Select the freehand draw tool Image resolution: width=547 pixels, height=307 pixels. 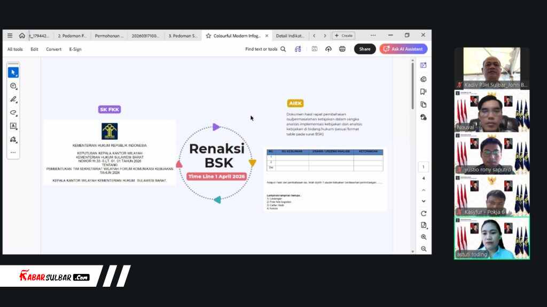point(13,112)
